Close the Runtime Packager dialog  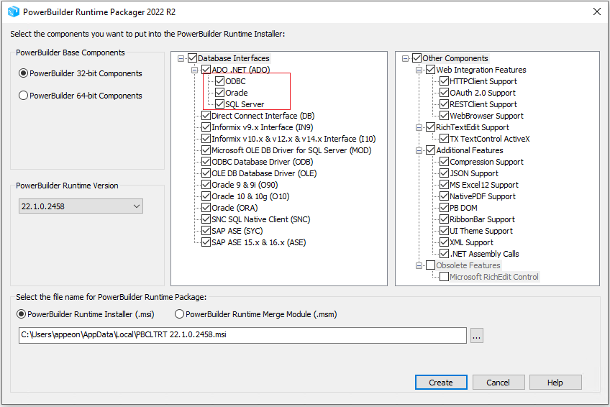click(596, 12)
